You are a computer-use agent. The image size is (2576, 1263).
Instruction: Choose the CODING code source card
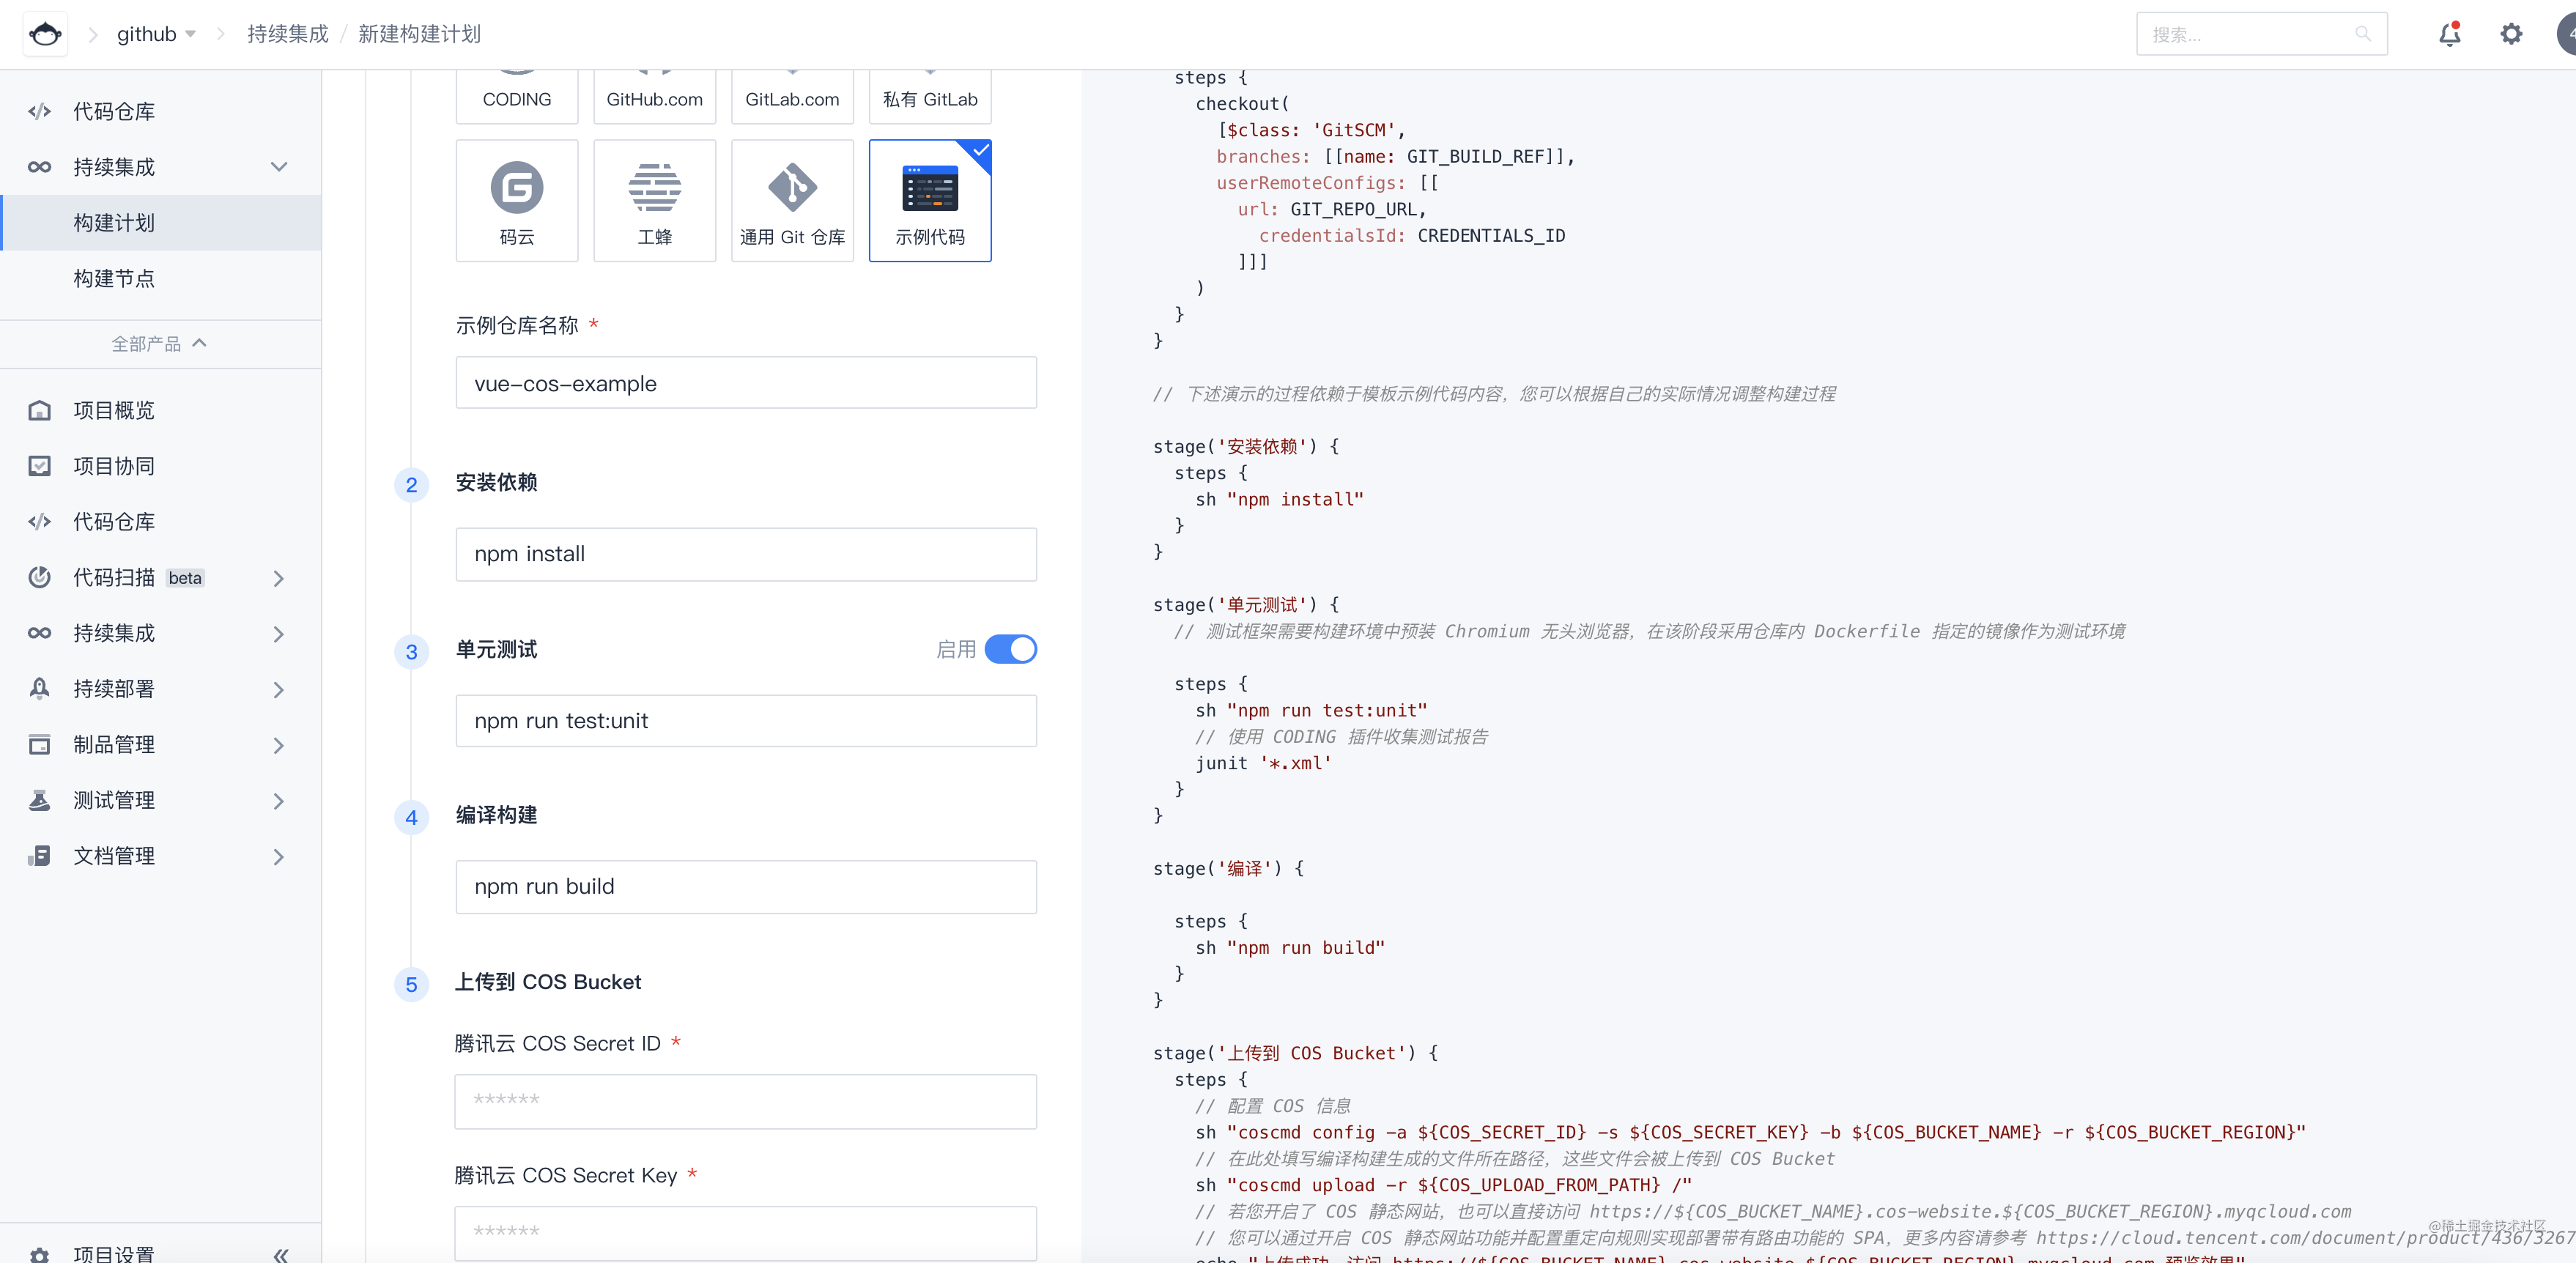click(517, 97)
